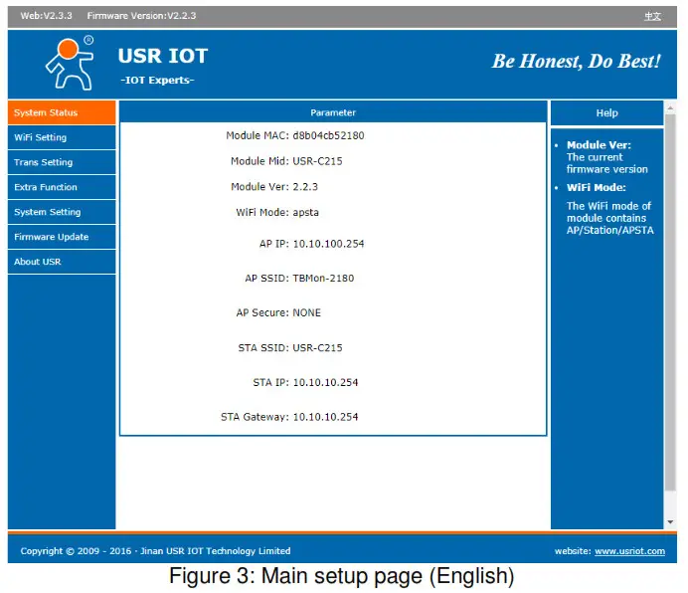Click the STA IP value 10.10.10.254
Screen dimensions: 688x593
(325, 383)
